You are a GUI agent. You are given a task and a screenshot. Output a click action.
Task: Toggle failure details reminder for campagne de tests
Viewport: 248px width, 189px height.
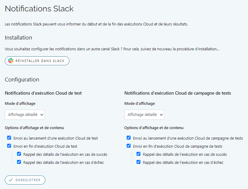(139, 162)
